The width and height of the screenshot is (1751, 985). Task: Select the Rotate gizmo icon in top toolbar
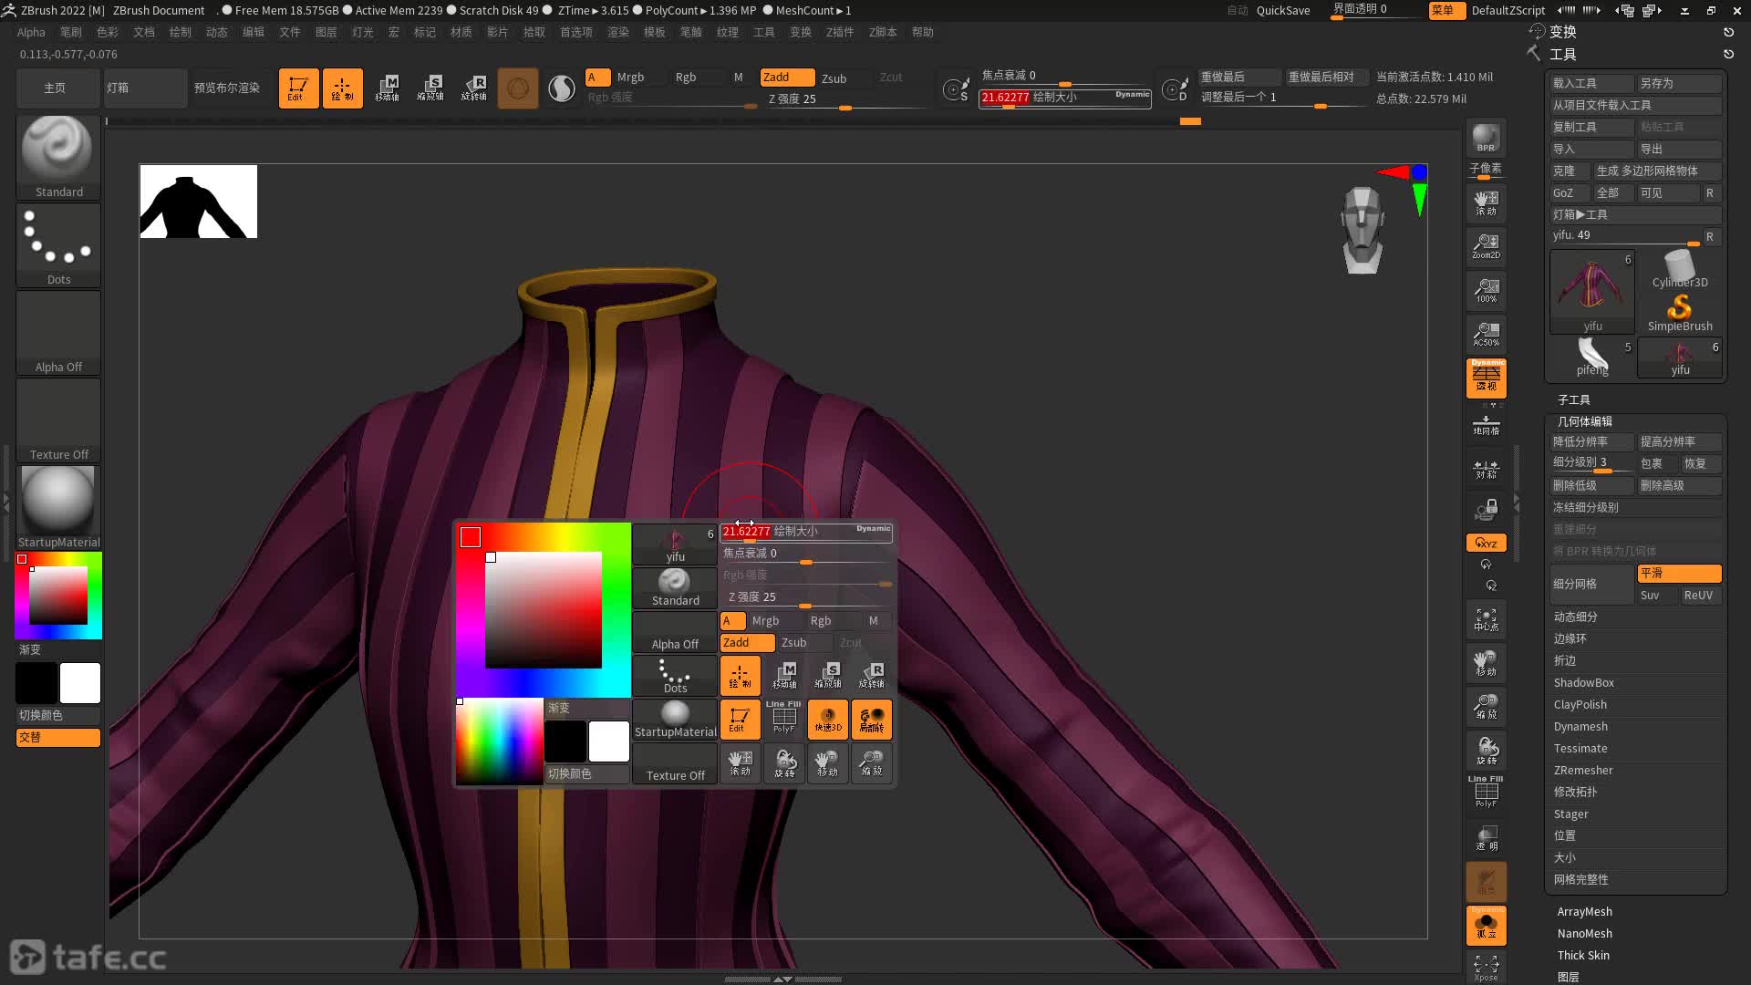pyautogui.click(x=474, y=88)
